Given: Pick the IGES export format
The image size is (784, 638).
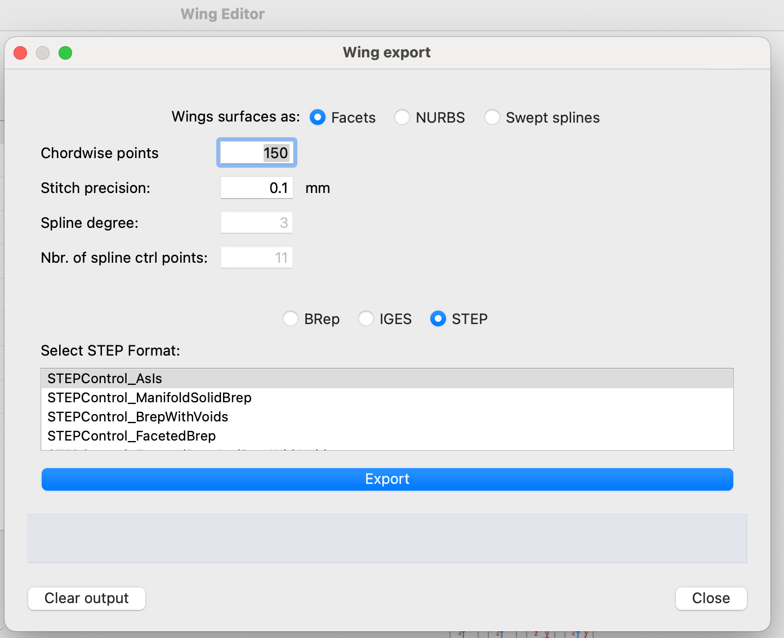Looking at the screenshot, I should pyautogui.click(x=366, y=318).
